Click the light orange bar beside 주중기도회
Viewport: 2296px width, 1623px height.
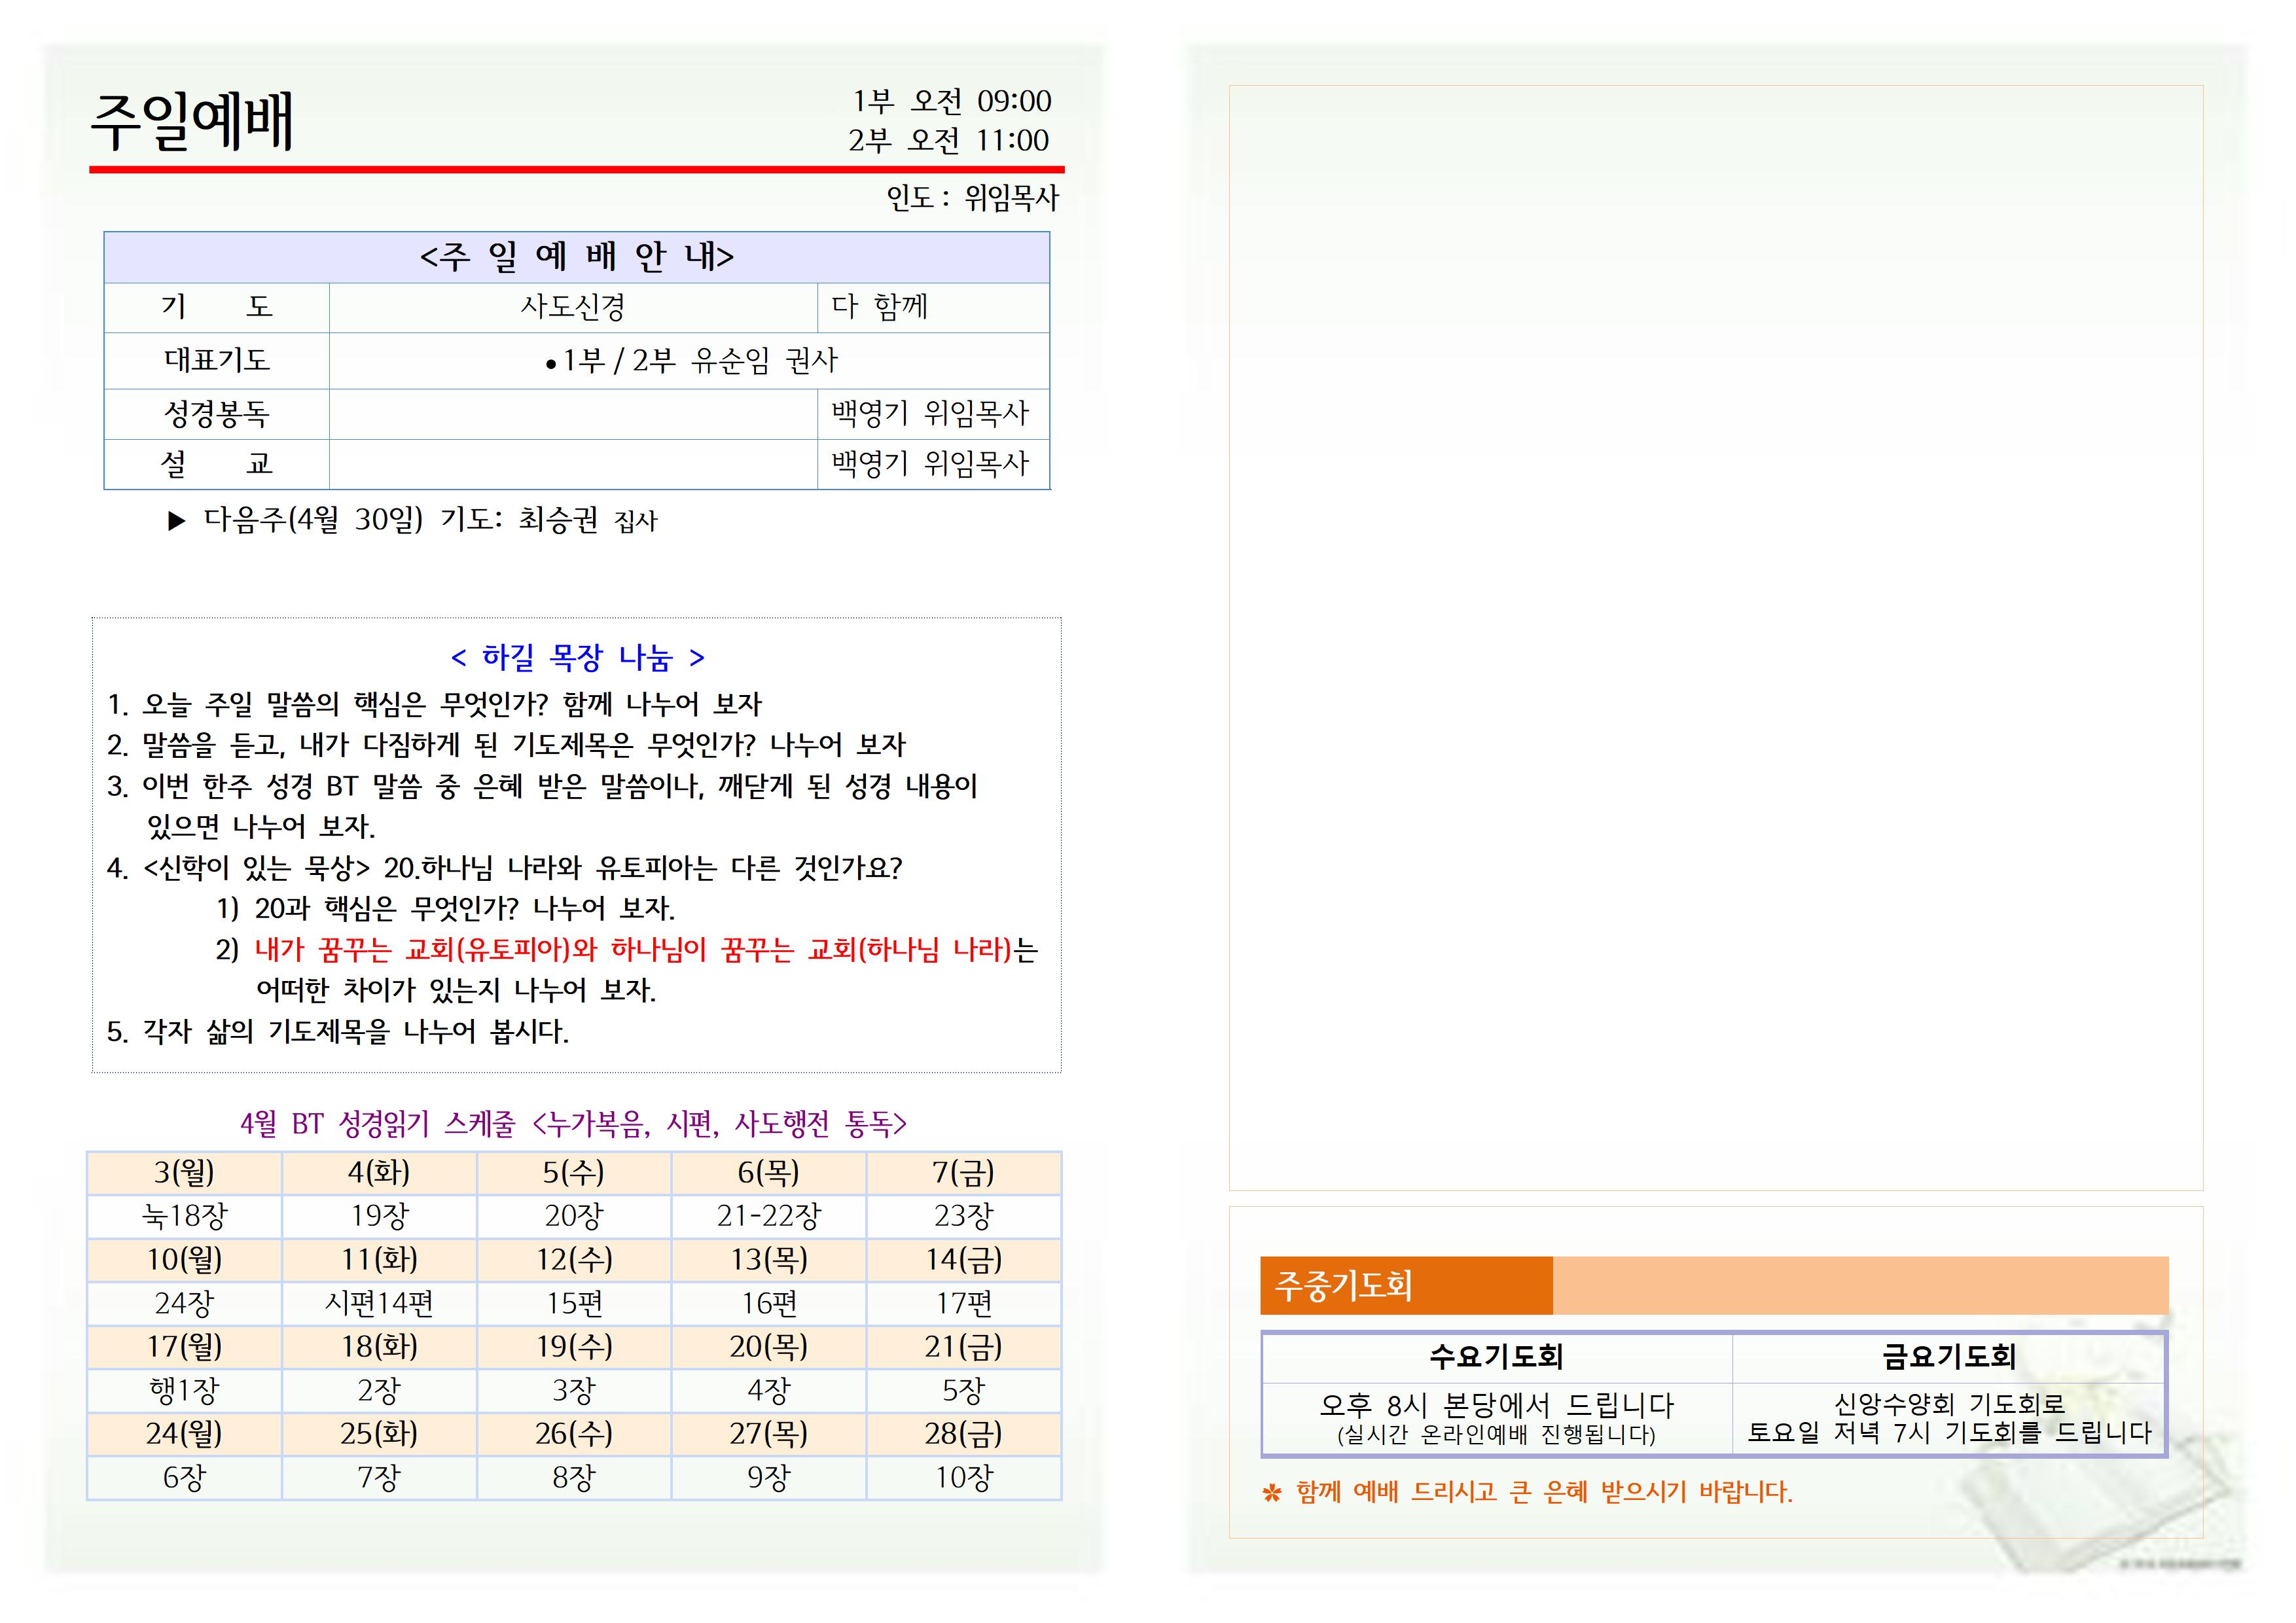tap(1860, 1285)
